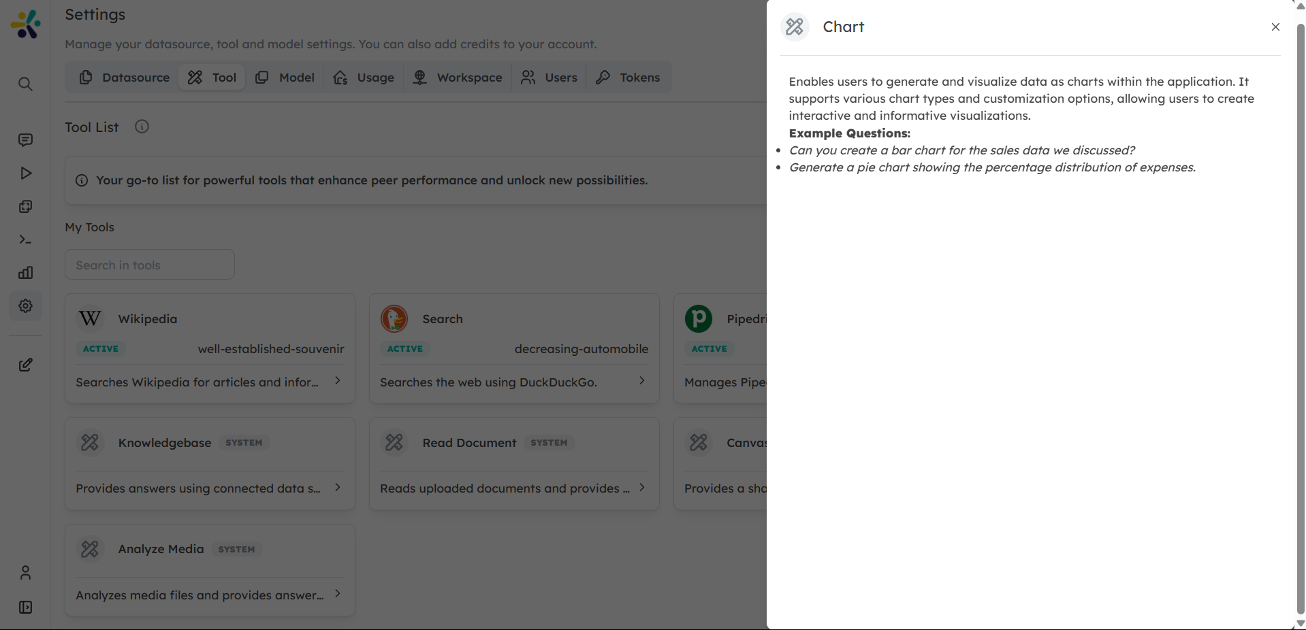Image resolution: width=1306 pixels, height=630 pixels.
Task: Close the Chart details panel
Action: [x=1275, y=27]
